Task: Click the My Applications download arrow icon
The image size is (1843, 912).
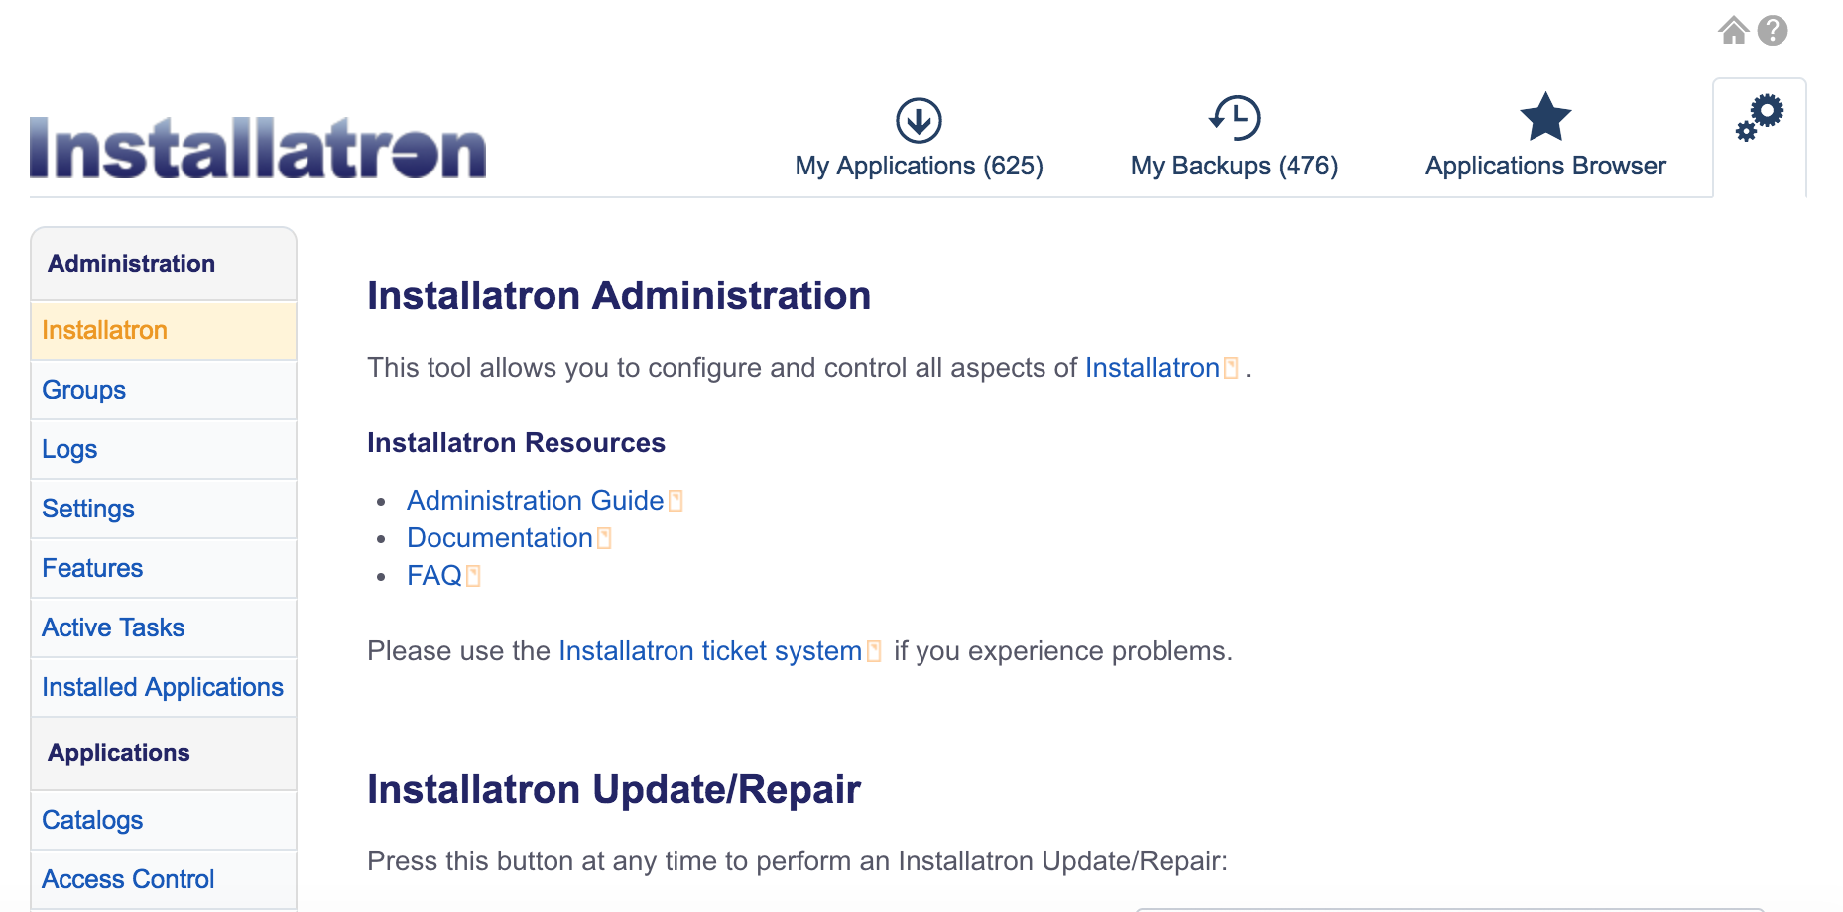Action: [919, 120]
